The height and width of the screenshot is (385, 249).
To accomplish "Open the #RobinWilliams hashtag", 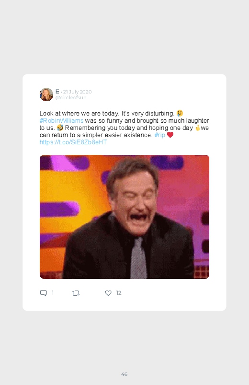I will coord(62,120).
